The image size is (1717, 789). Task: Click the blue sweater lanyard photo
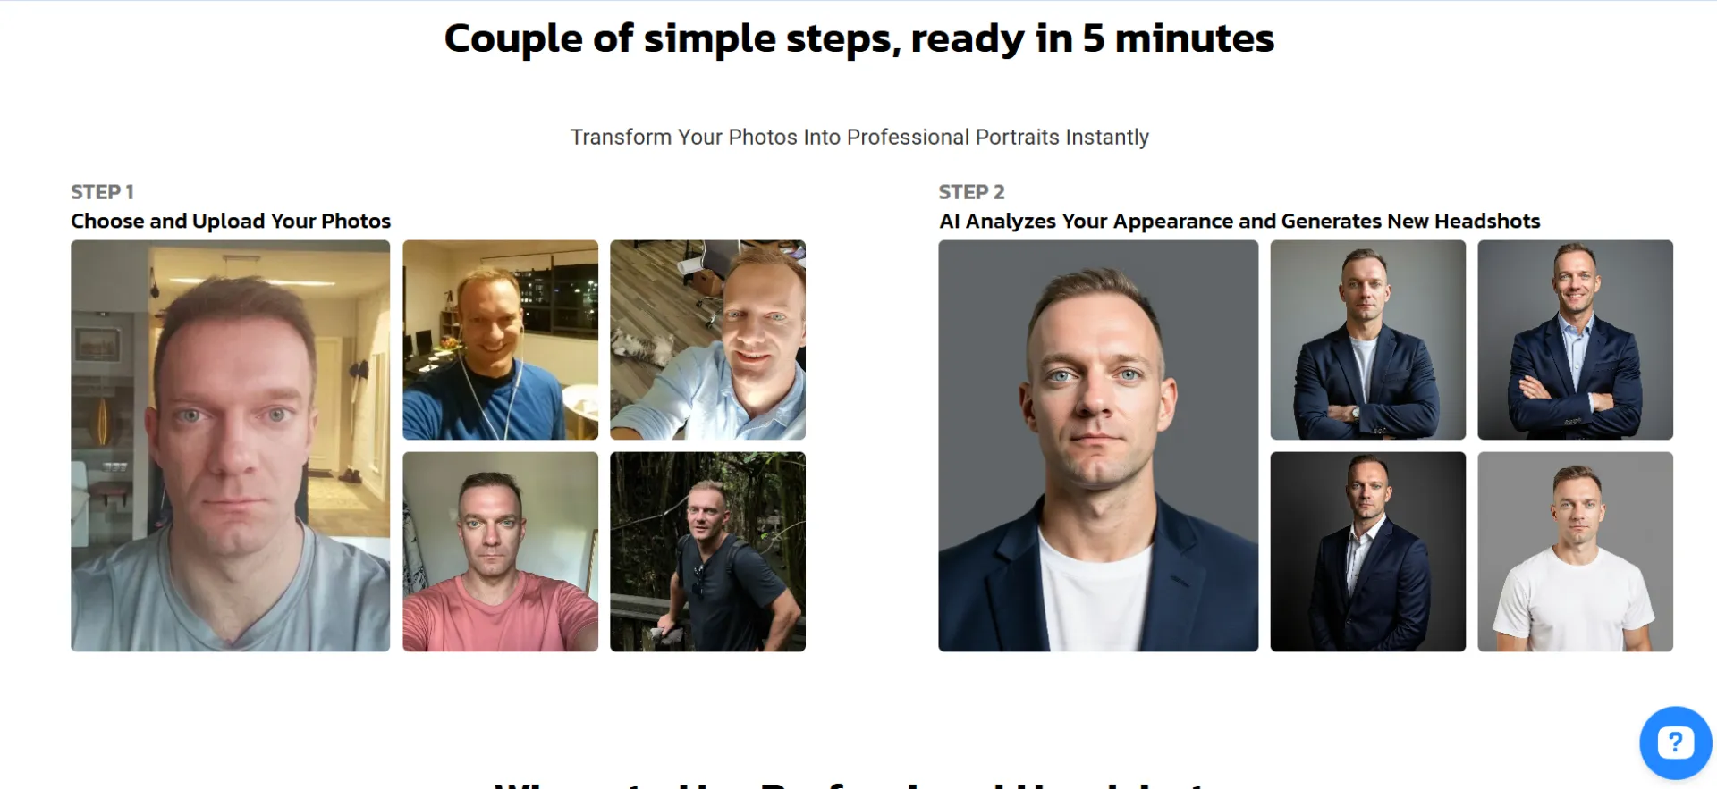[500, 340]
